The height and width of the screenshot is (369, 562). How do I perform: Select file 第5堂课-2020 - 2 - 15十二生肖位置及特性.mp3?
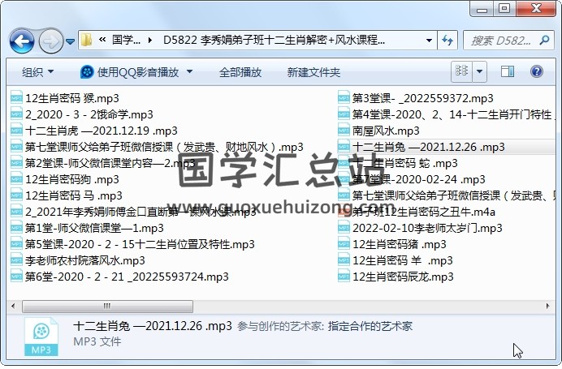pyautogui.click(x=140, y=244)
